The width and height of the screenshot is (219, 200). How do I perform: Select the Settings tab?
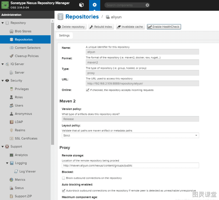(64, 36)
